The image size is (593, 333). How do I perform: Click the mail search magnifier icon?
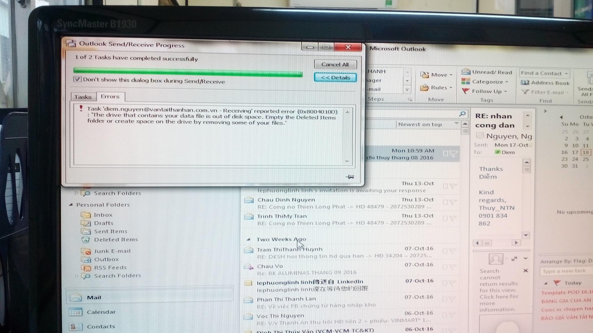tap(463, 114)
